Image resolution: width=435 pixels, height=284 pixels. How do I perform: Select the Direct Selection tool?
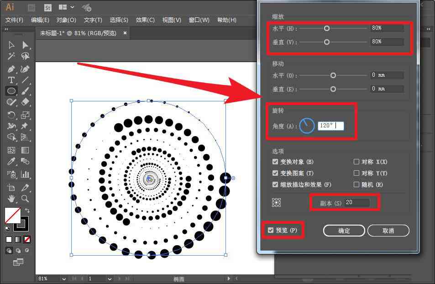[25, 45]
